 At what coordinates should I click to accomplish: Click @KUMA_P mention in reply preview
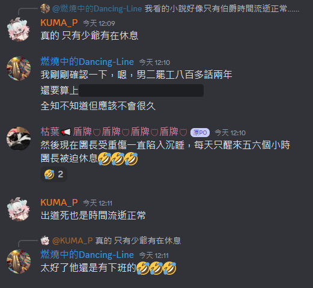tap(72, 241)
